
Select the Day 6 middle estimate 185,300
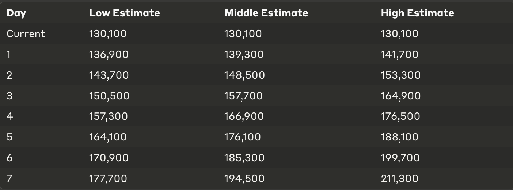click(244, 158)
